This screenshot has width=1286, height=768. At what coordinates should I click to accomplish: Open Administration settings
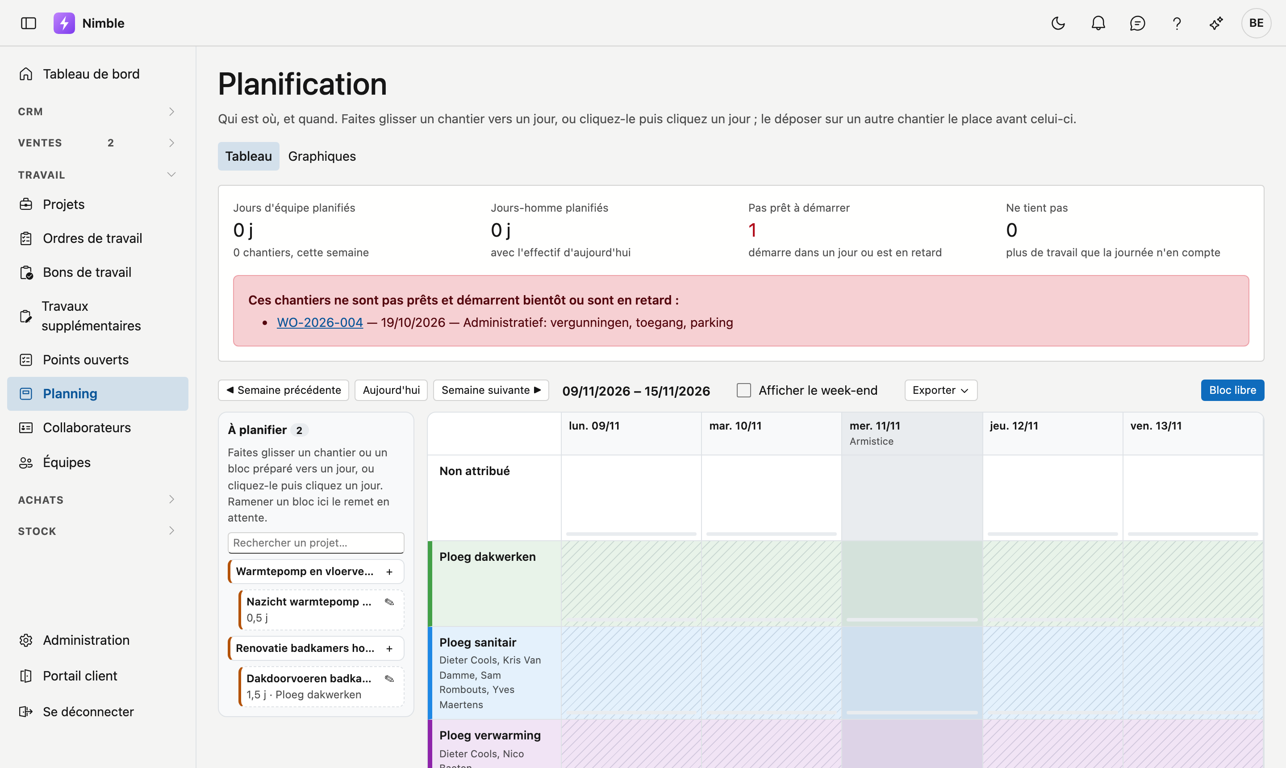tap(98, 641)
